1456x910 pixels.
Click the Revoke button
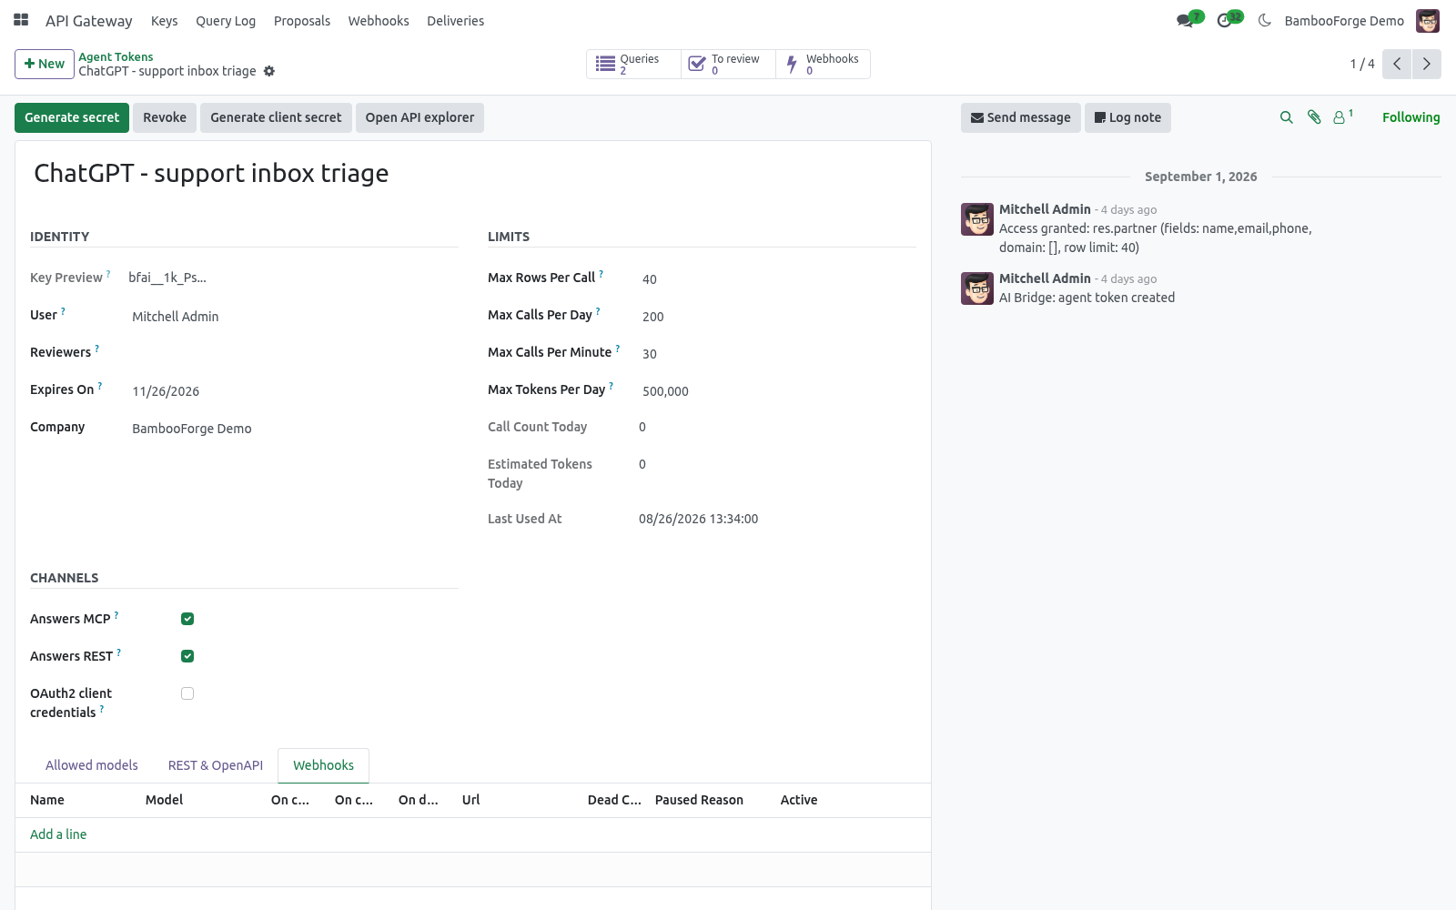click(165, 117)
